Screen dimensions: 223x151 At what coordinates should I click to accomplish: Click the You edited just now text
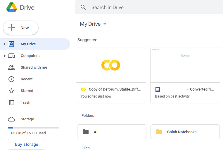96,96
